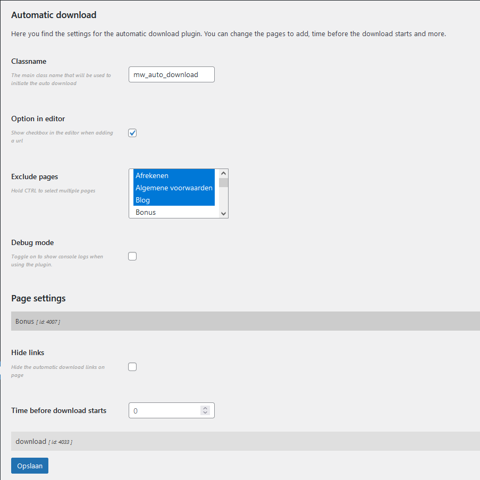Enable the Hide links checkbox

pos(132,367)
